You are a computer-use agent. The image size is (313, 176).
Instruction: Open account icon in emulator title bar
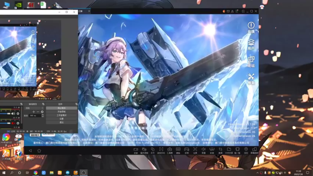pyautogui.click(x=232, y=11)
